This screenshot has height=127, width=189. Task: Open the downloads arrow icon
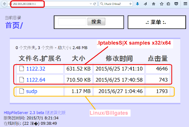[x=138, y=4]
